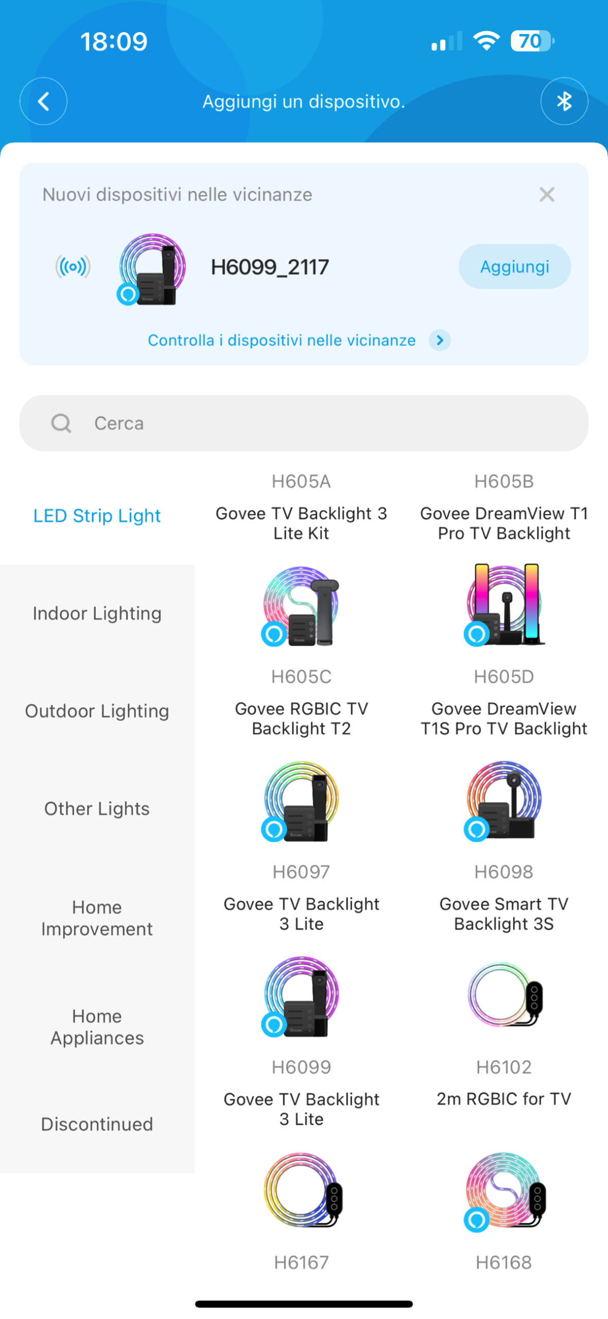Select H605D DreamView T1S Pro icon

tap(503, 604)
